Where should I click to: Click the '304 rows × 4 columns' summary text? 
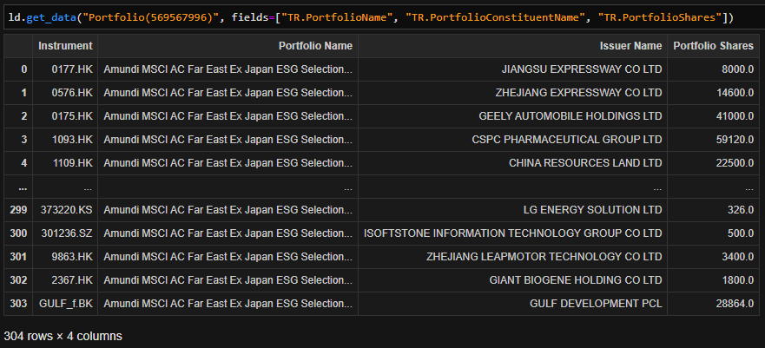63,336
